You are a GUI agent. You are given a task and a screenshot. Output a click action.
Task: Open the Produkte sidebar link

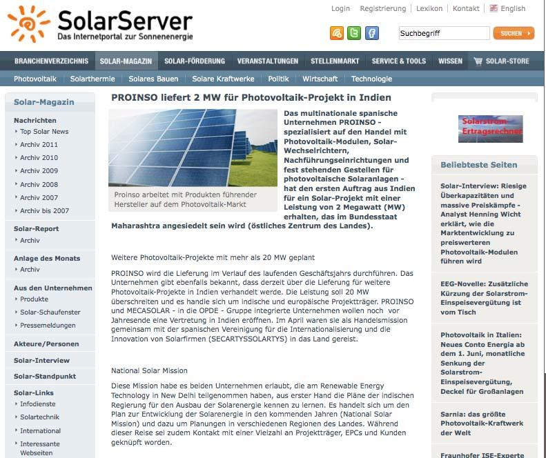(x=34, y=299)
